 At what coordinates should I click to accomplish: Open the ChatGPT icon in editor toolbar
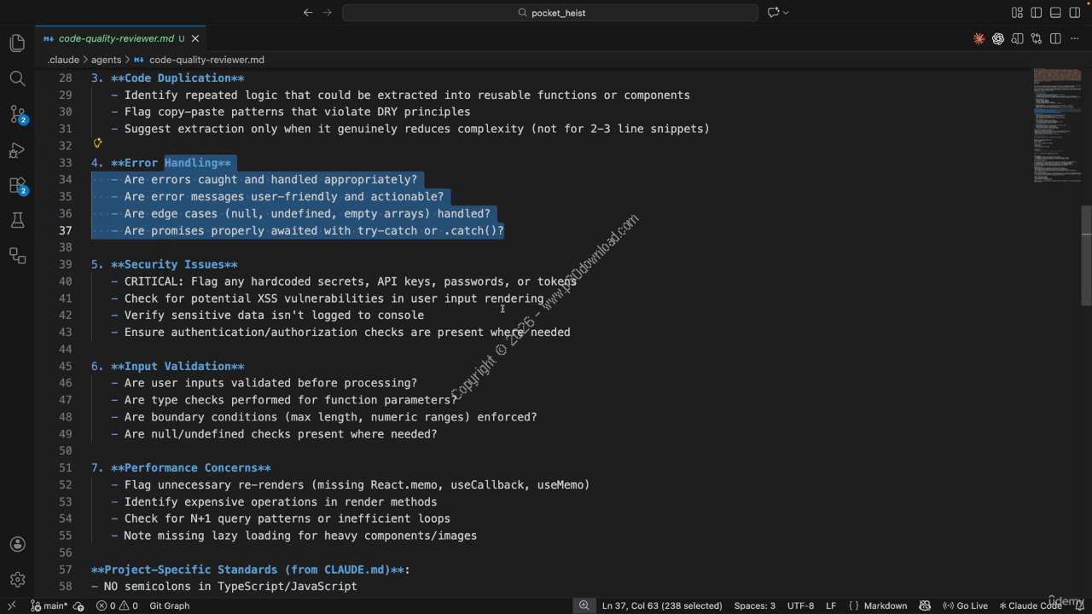(x=997, y=38)
